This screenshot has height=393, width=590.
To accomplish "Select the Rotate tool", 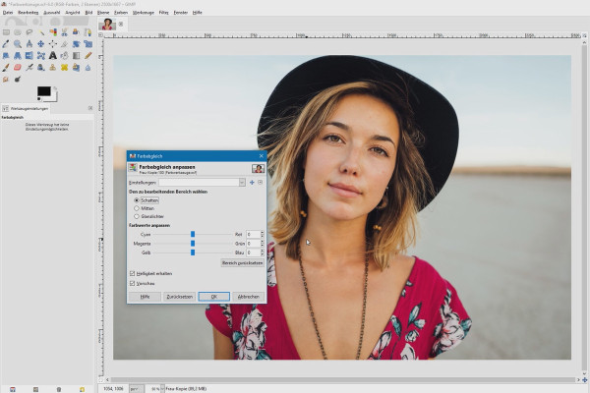I will [76, 44].
